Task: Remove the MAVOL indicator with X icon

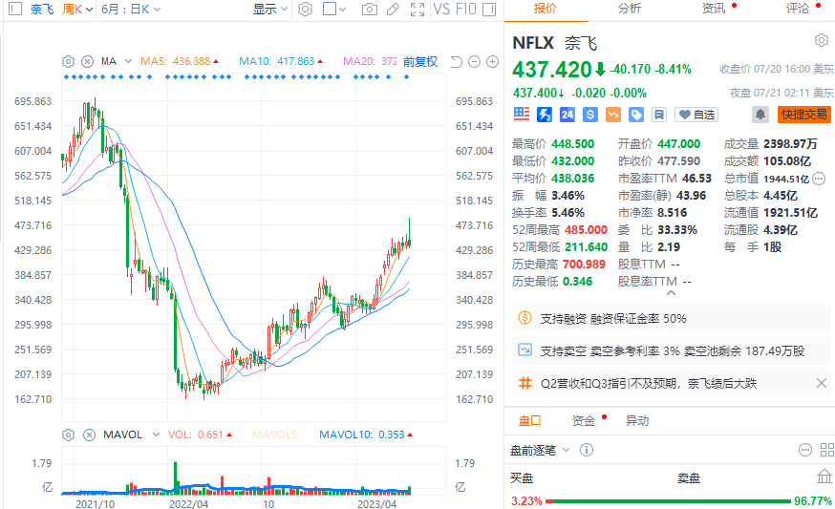Action: pos(89,435)
